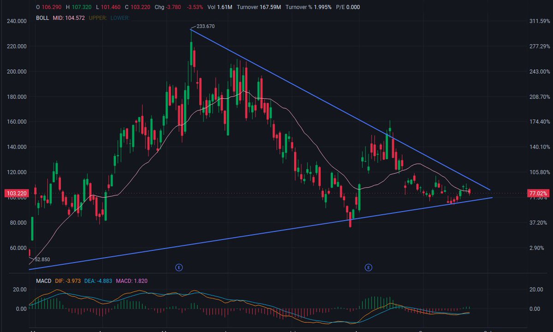
Task: Click the high price 'H 107.320'
Action: [x=79, y=7]
